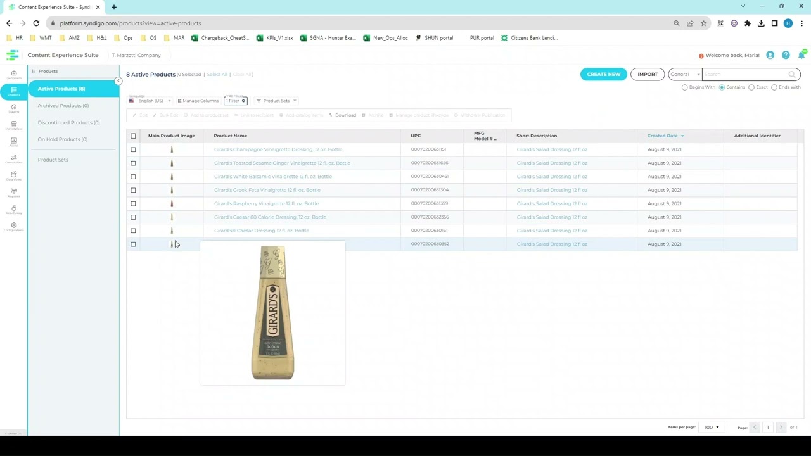The width and height of the screenshot is (811, 456).
Task: Select the Contains search option
Action: tap(722, 87)
